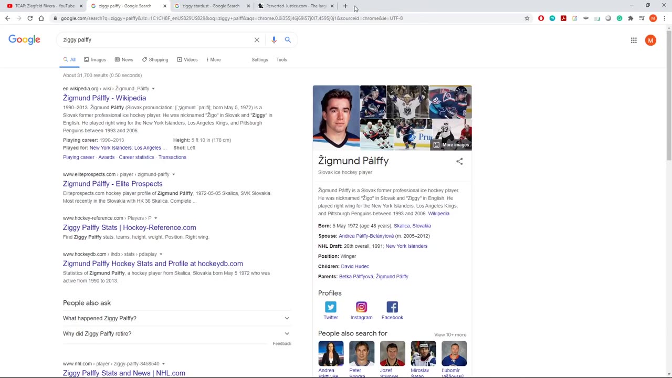Open a new browser tab
The width and height of the screenshot is (672, 378).
coord(345,6)
